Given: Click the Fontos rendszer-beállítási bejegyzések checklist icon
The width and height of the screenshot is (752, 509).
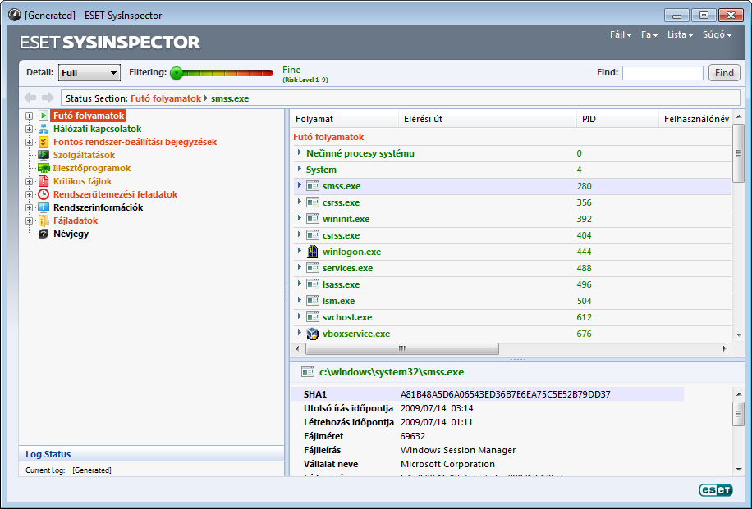Looking at the screenshot, I should point(44,142).
